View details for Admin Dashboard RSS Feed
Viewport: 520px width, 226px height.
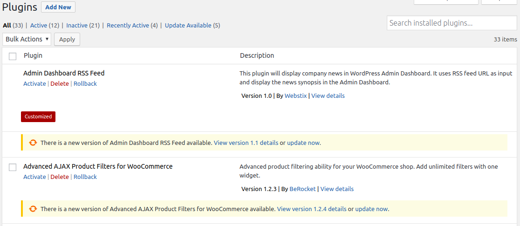coord(328,96)
